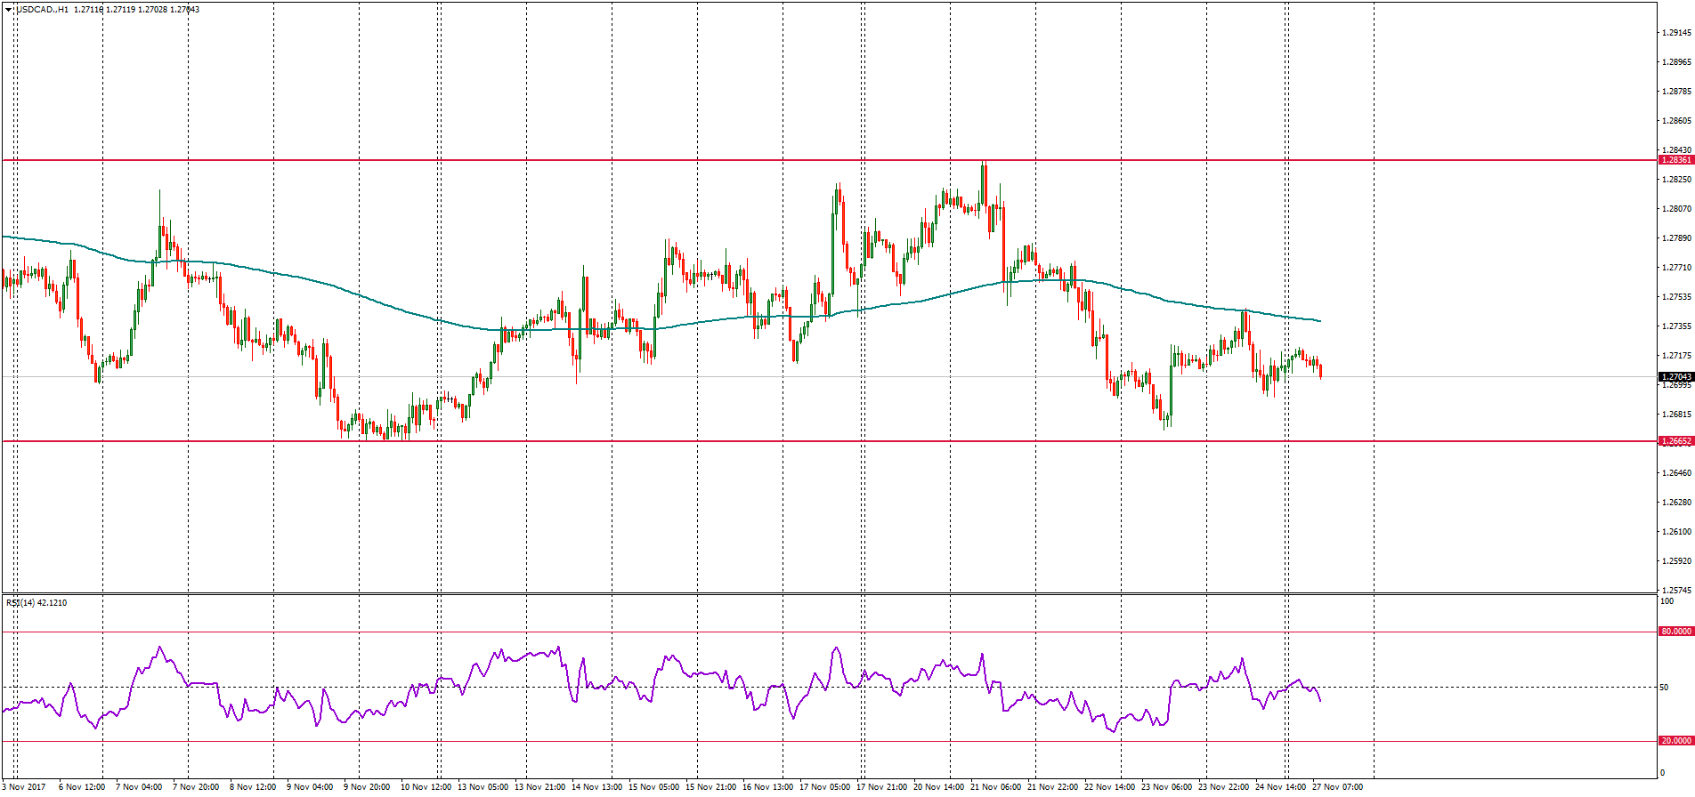Click the 27 Nov 07:00 time label

[1337, 787]
